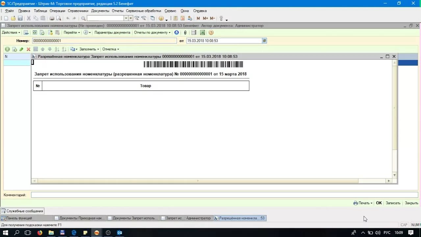Click the print form scroll down arrow
This screenshot has width=421, height=237.
tap(395, 175)
